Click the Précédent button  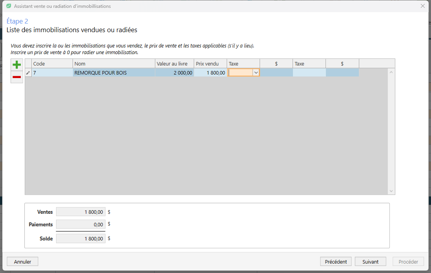(336, 262)
